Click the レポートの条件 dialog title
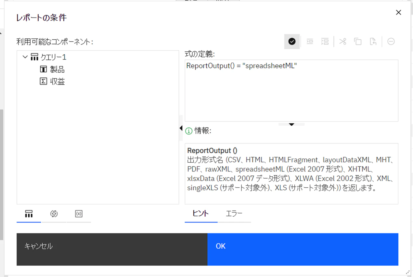 click(42, 18)
